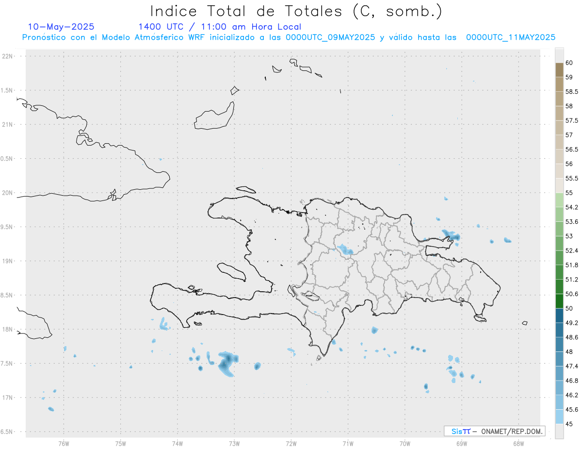Click the "59" value on the color scale
Screen dimensions: 582x450
tap(569, 77)
